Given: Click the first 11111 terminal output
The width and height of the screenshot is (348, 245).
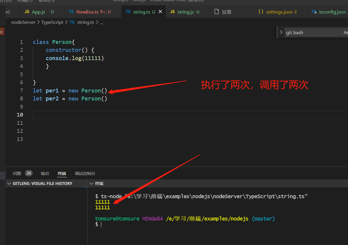Looking at the screenshot, I should pos(102,202).
